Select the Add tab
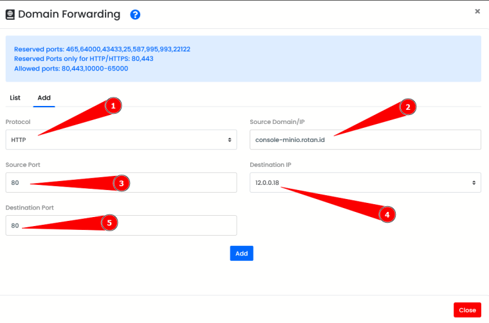 point(44,98)
